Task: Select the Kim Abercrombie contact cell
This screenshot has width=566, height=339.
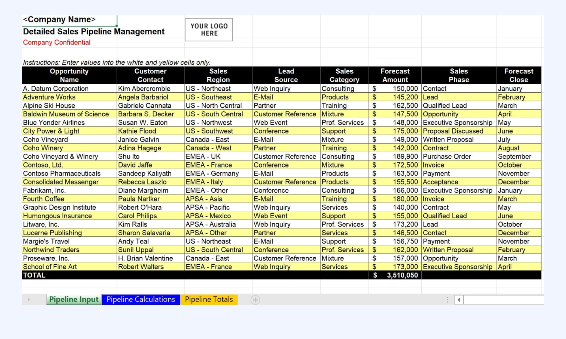Action: point(150,88)
